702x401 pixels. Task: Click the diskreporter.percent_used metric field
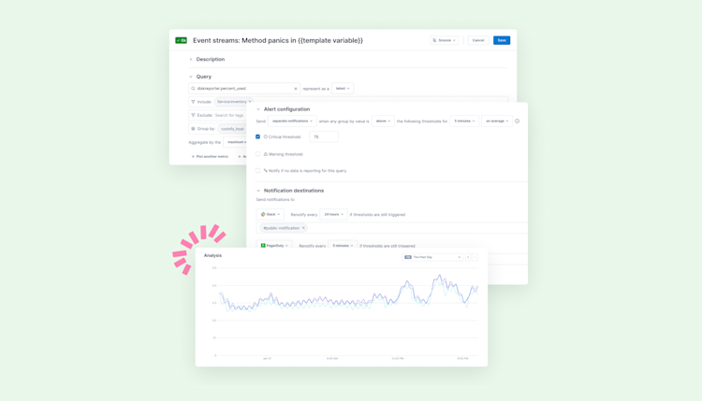[244, 89]
